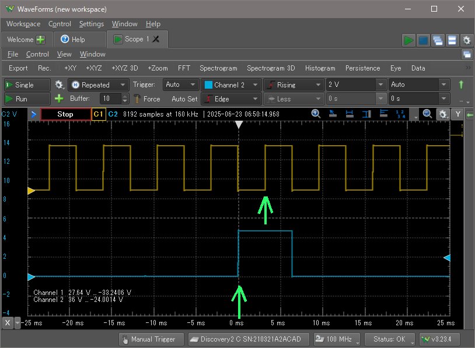Force a trigger with the hammer button
475x348 pixels.
pyautogui.click(x=147, y=99)
